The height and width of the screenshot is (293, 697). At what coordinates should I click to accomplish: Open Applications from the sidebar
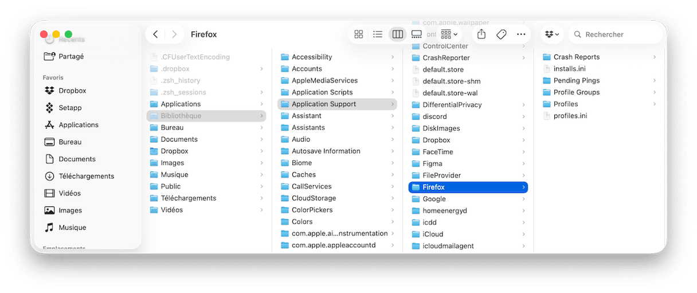coord(79,125)
